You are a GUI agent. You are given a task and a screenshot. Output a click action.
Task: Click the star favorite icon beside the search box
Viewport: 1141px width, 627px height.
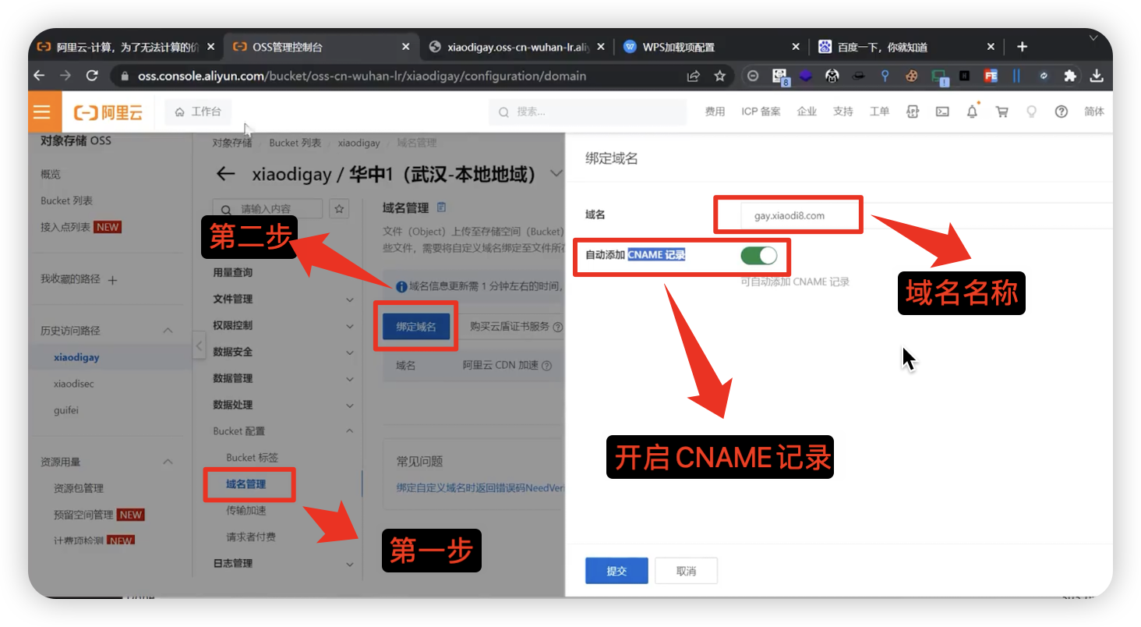coord(339,208)
